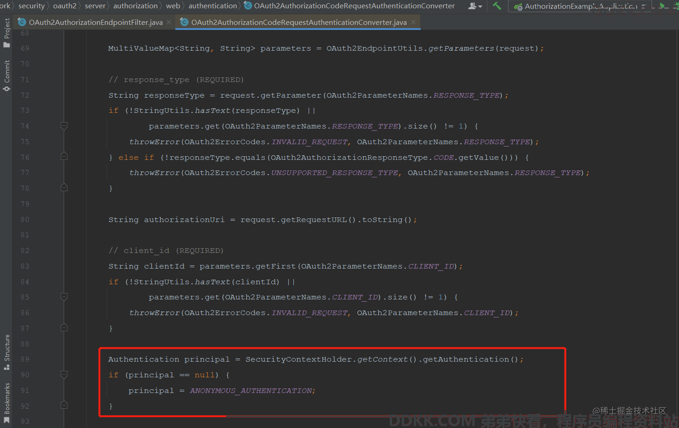Switch to the OAuth2AuthorizationEndpointFilter.java tab
This screenshot has height=428, width=679.
pos(95,22)
